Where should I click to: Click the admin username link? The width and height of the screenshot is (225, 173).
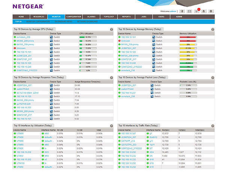coord(173,11)
